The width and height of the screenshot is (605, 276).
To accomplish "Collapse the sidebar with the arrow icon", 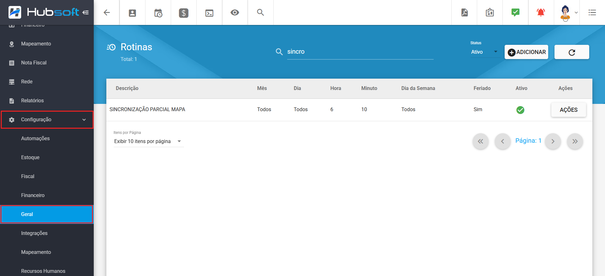I will (x=86, y=12).
